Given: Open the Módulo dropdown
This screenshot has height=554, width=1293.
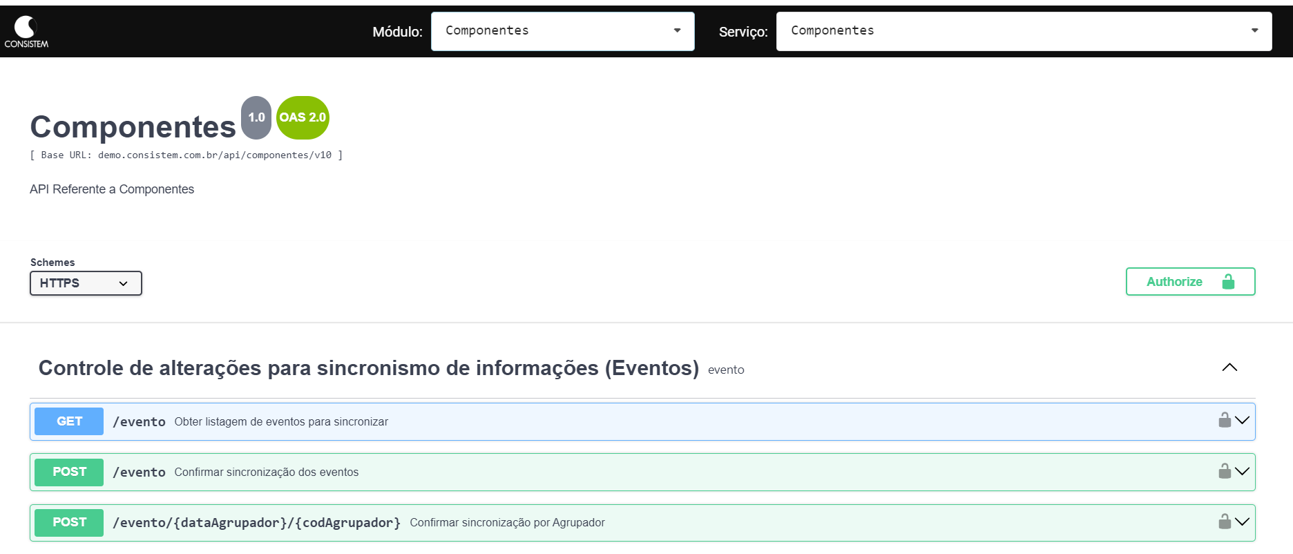Looking at the screenshot, I should click(x=562, y=31).
